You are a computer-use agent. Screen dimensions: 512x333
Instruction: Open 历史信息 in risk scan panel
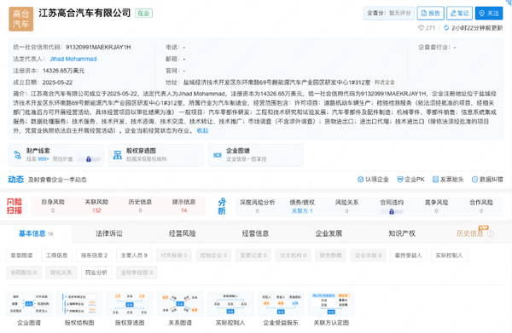(140, 206)
